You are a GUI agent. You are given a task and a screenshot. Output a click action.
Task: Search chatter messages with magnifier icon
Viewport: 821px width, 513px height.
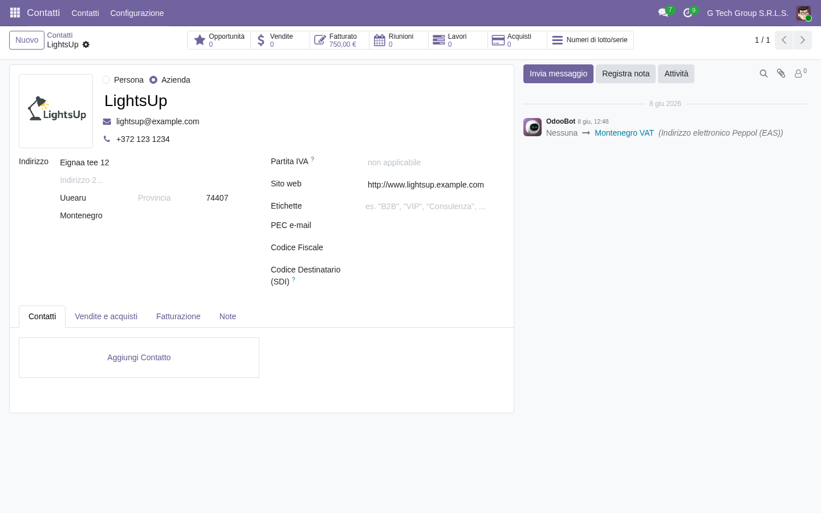point(763,74)
